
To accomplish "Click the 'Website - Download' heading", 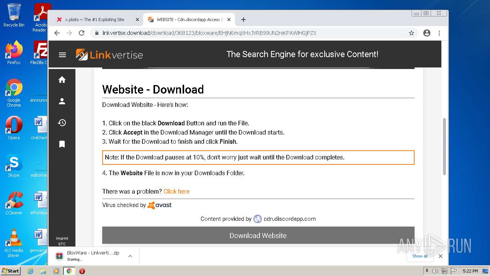I will click(153, 89).
